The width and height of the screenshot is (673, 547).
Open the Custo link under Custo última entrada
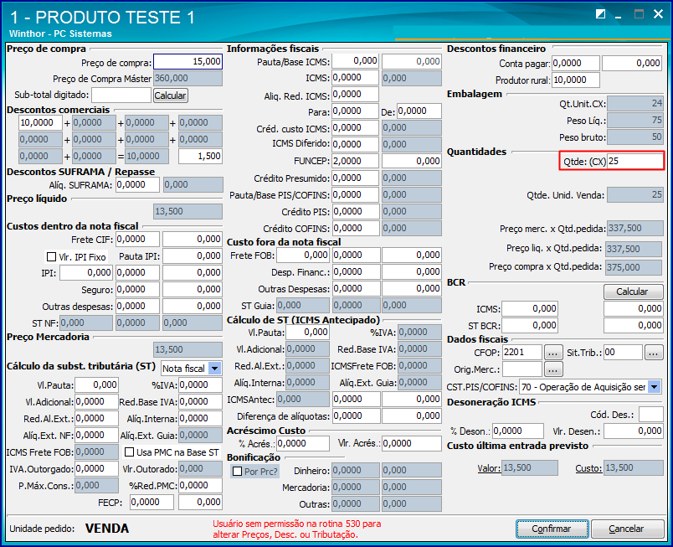[588, 468]
